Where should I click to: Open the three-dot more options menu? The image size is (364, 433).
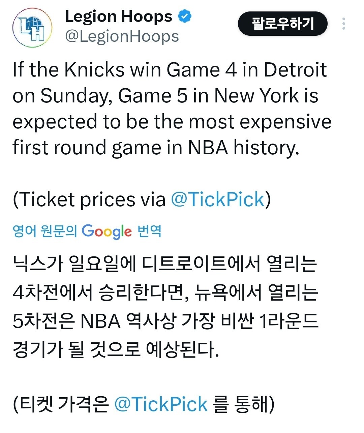[x=343, y=24]
